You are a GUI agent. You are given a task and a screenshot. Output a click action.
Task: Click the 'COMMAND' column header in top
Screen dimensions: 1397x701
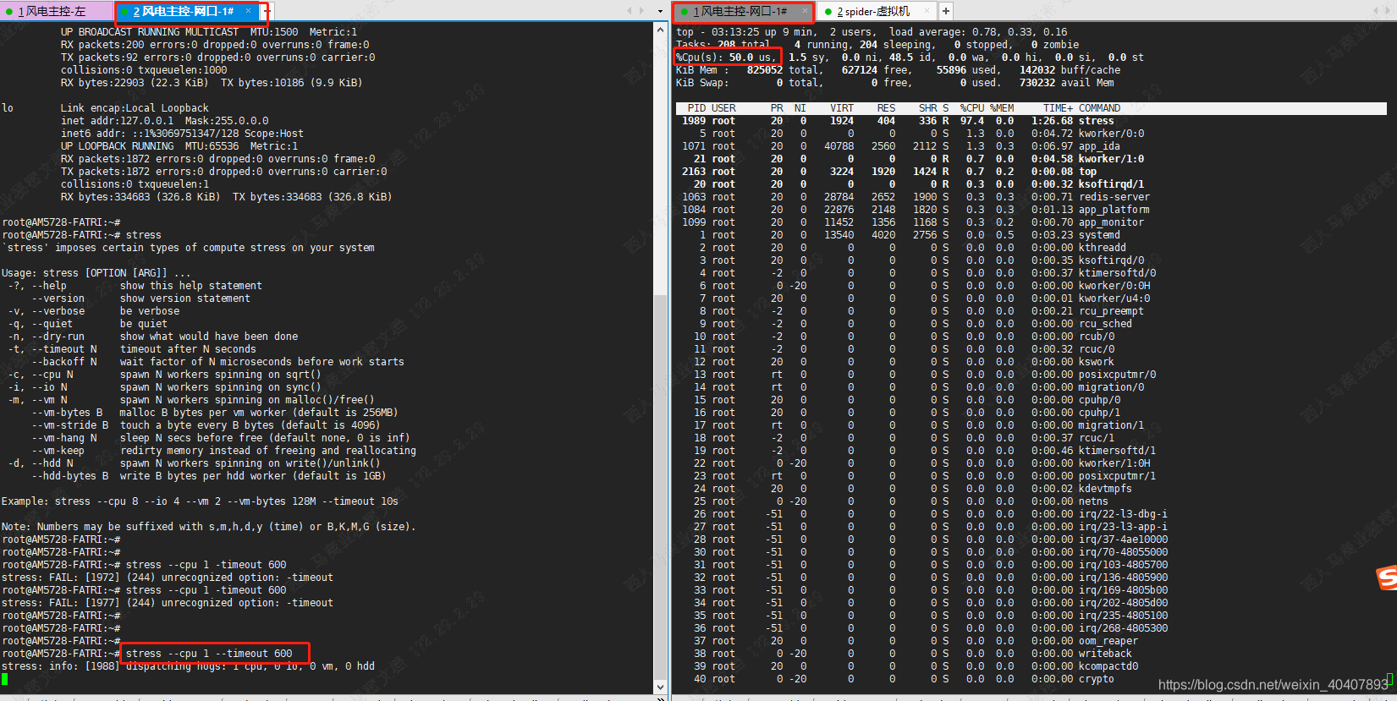pyautogui.click(x=1099, y=108)
